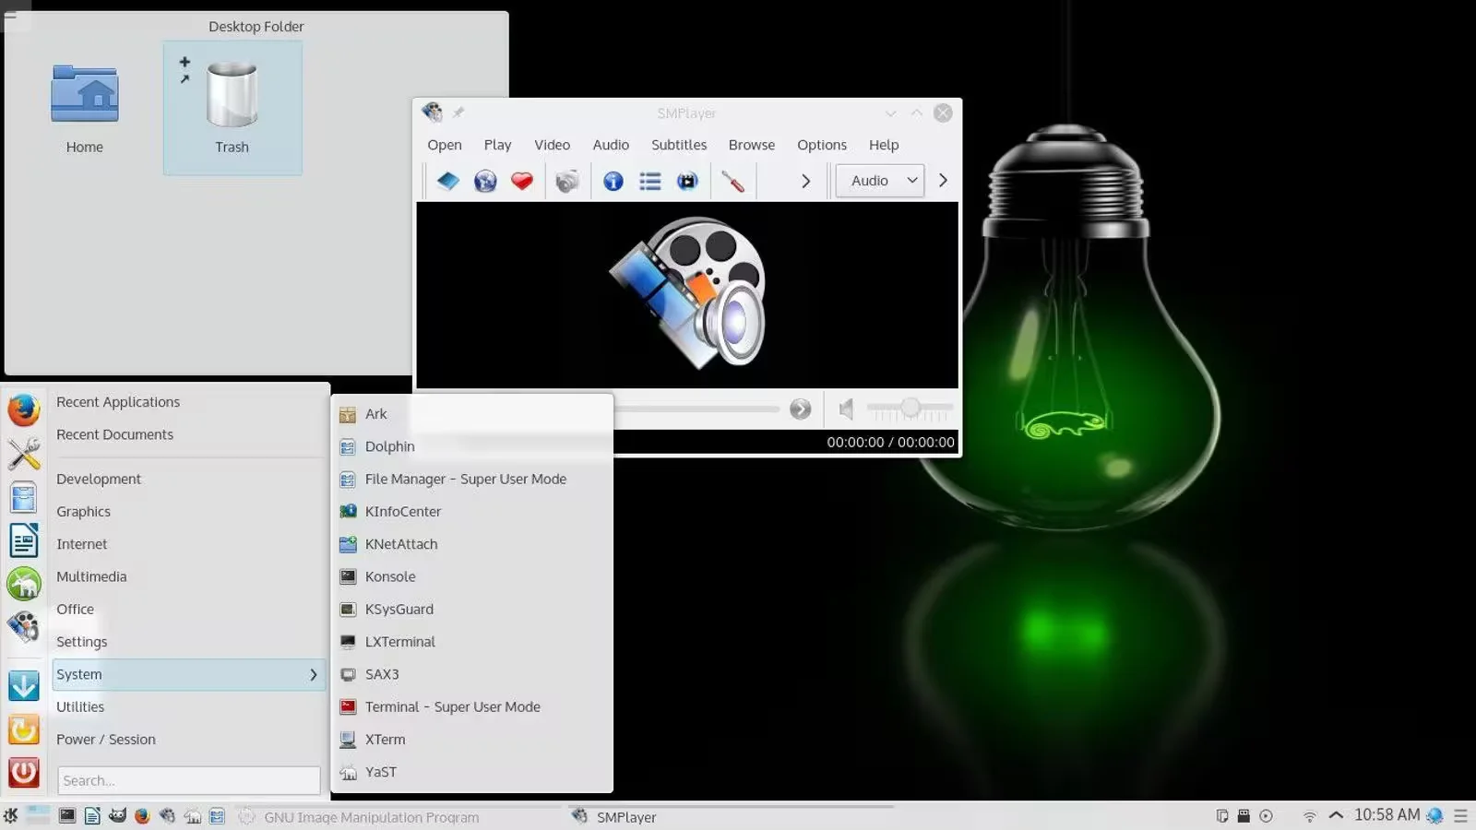
Task: Expand the system tray hidden icons arrow
Action: tap(1336, 815)
